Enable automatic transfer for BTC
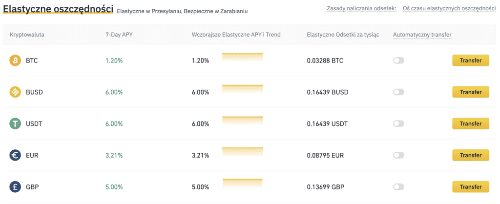This screenshot has width=500, height=204. coord(398,61)
